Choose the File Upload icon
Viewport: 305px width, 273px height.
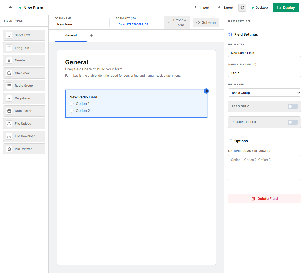point(9,124)
